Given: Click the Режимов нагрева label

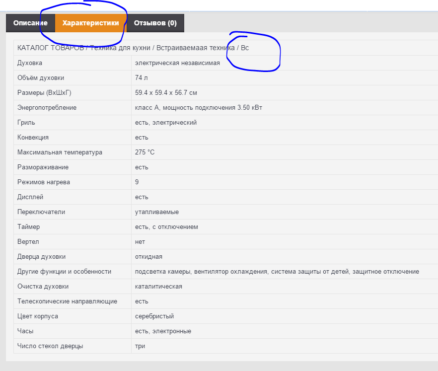Looking at the screenshot, I should click(44, 182).
